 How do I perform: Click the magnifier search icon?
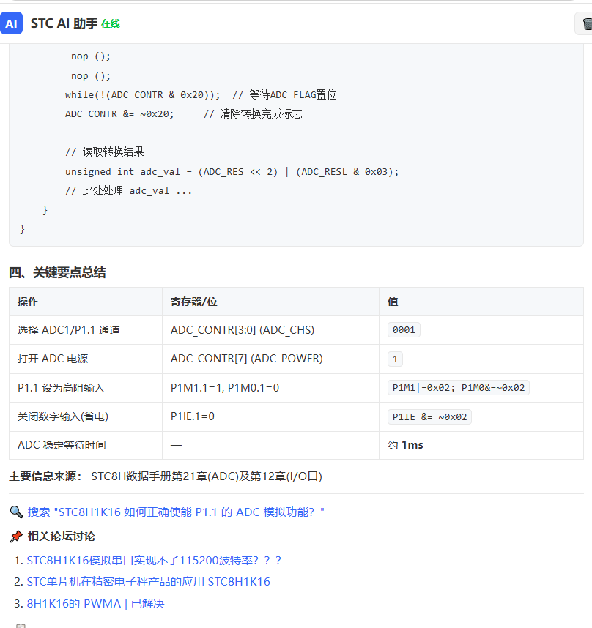(16, 512)
